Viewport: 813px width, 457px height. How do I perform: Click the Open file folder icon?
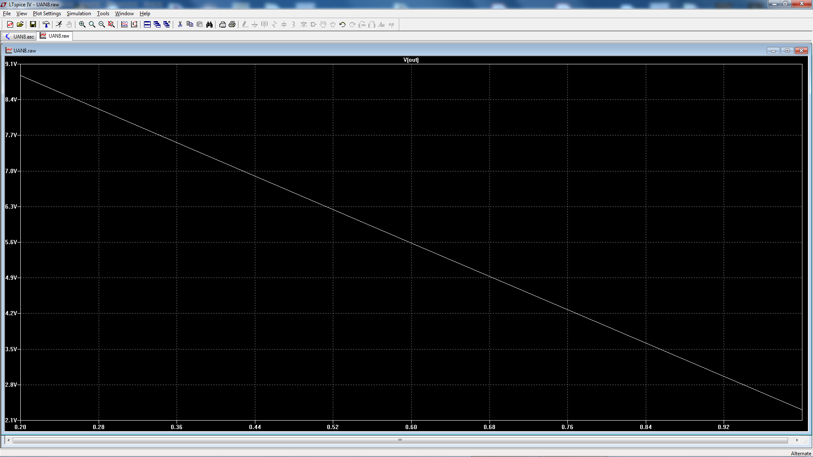coord(20,25)
